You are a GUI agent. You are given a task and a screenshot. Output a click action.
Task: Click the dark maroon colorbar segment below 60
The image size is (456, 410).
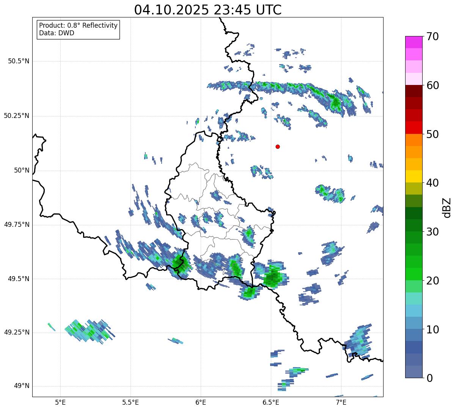414,91
